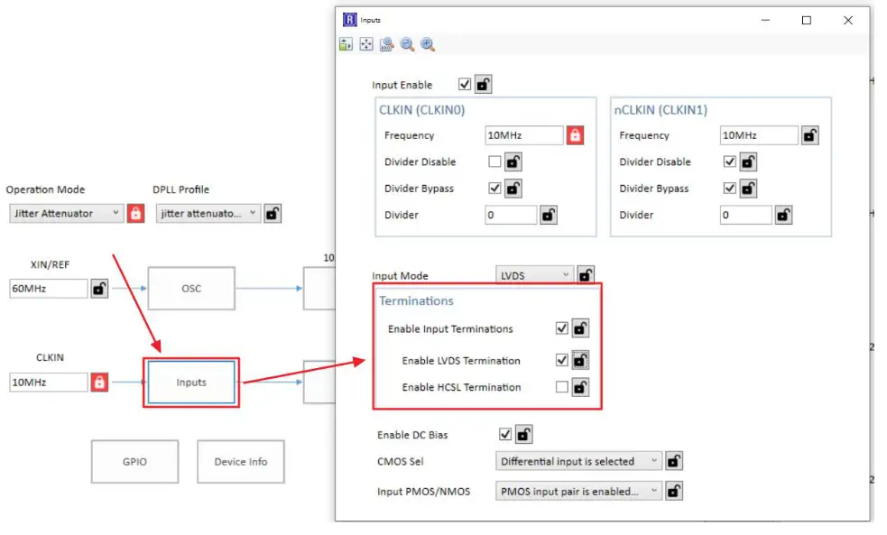The image size is (887, 535).
Task: Reset zoom to 100 percent
Action: (x=386, y=44)
